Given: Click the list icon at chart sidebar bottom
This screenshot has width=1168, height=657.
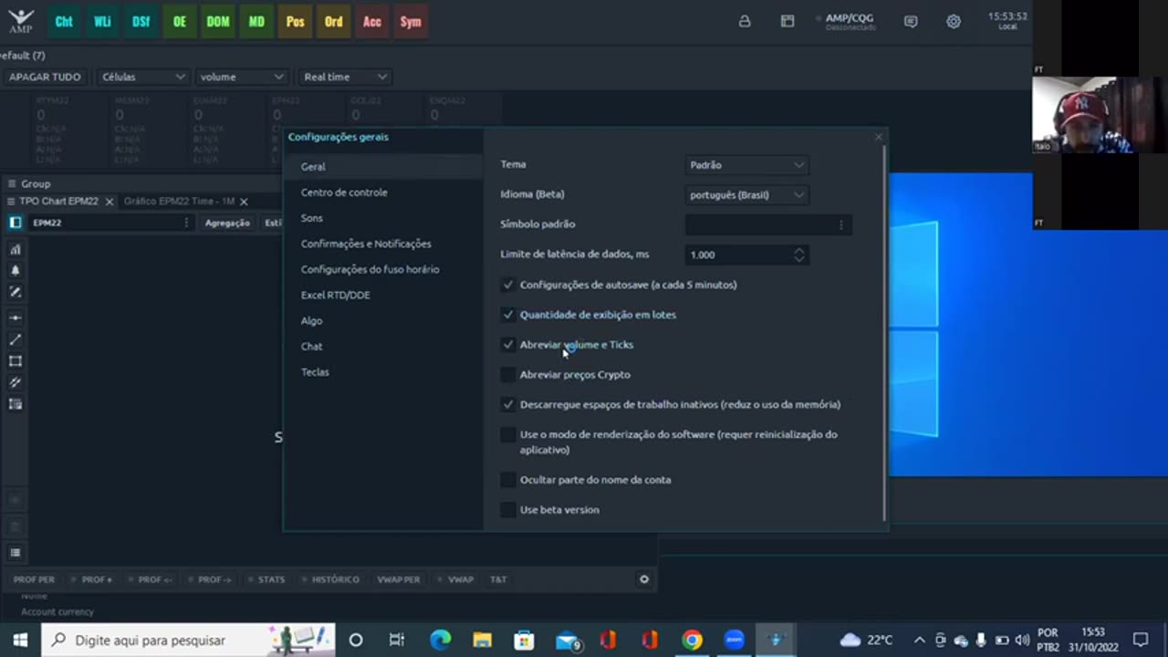Looking at the screenshot, I should (16, 553).
